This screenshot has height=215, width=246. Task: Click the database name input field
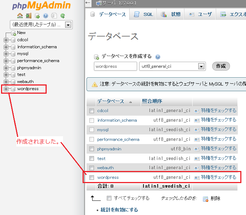pyautogui.click(x=115, y=66)
